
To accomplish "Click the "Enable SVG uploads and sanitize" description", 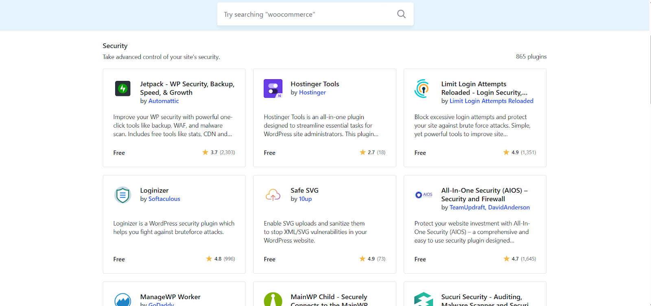I will click(315, 232).
